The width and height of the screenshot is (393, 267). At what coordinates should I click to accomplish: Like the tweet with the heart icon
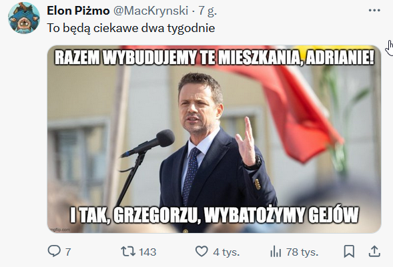[x=202, y=251]
